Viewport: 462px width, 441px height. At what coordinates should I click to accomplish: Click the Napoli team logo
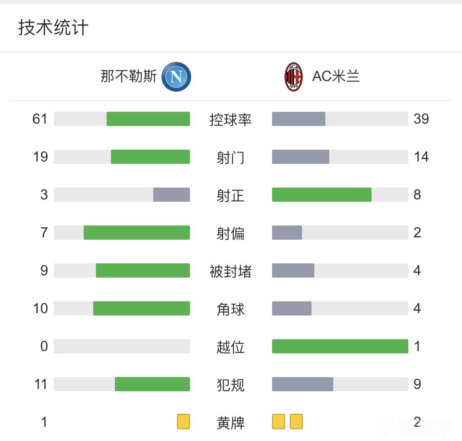[x=176, y=77]
